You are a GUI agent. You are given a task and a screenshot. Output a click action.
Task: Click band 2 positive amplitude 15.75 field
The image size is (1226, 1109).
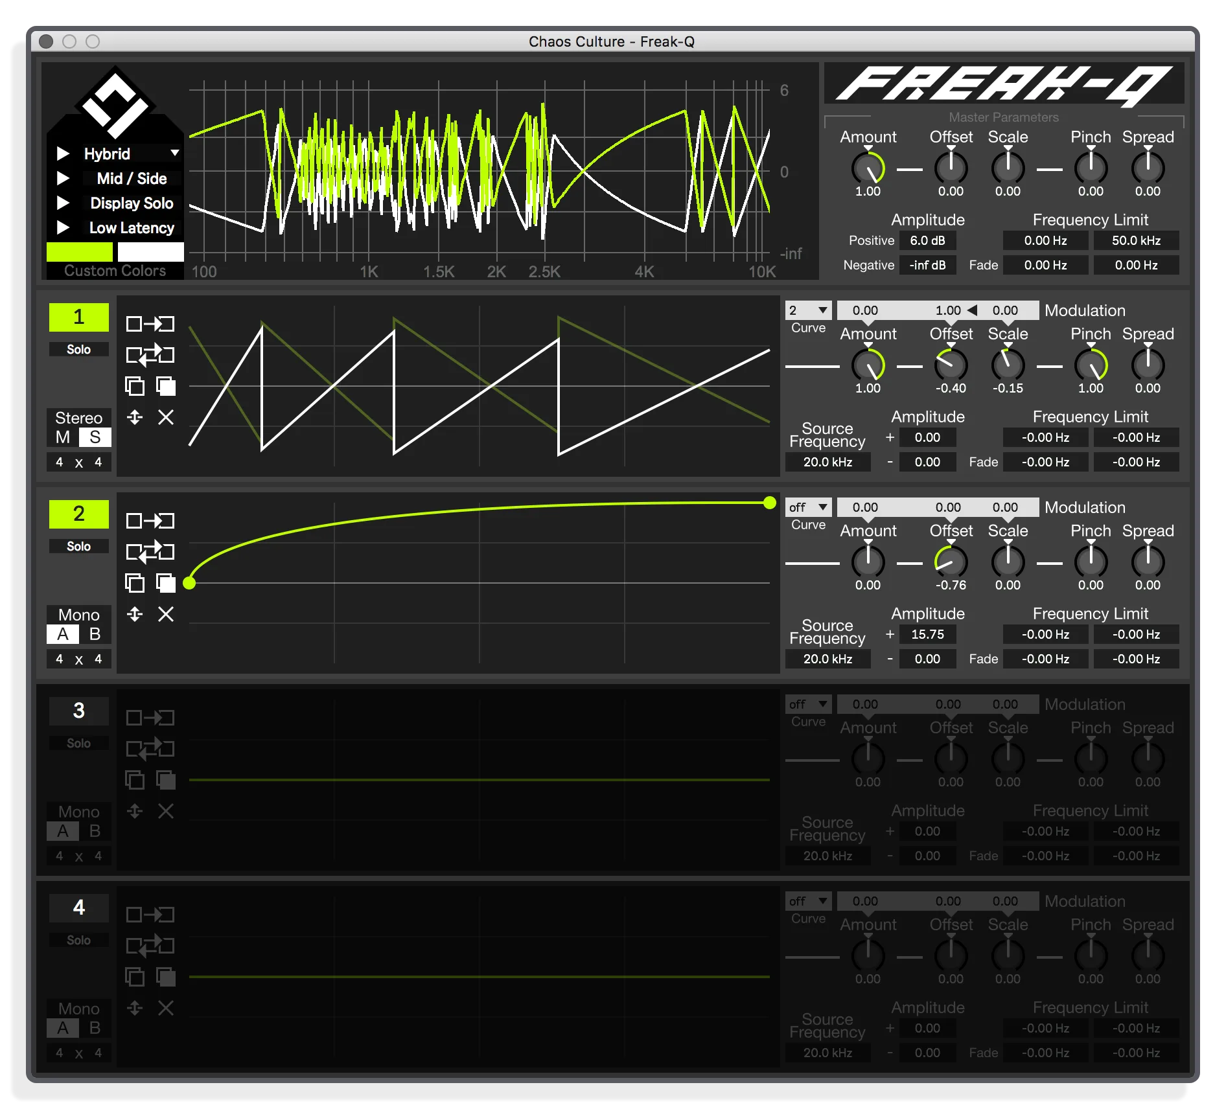927,634
